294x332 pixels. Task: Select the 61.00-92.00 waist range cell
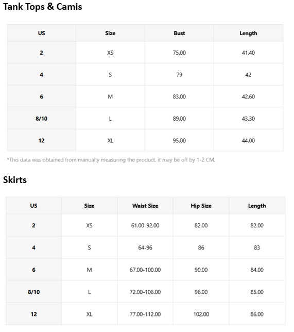pyautogui.click(x=145, y=225)
